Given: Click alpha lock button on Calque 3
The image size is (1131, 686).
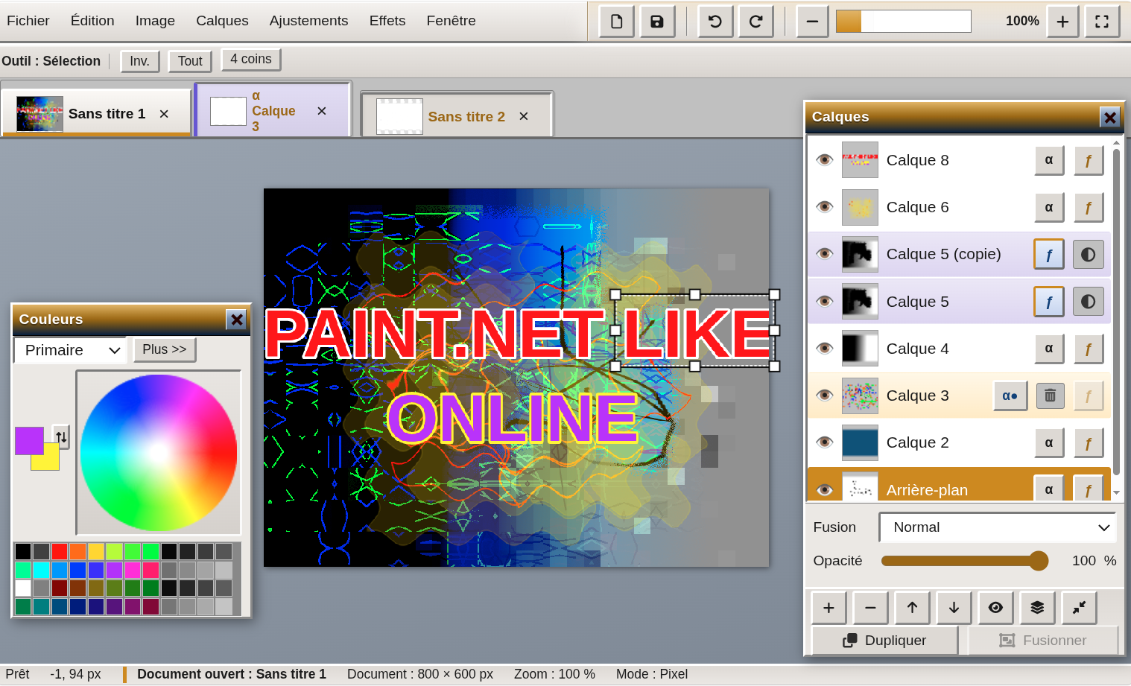Looking at the screenshot, I should (1010, 396).
